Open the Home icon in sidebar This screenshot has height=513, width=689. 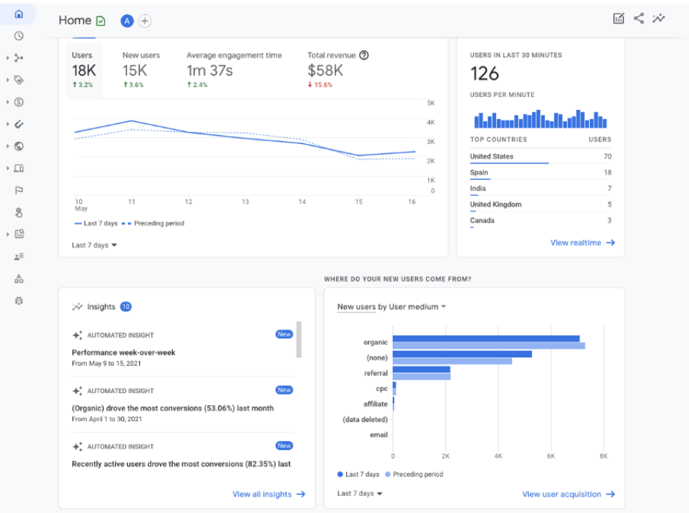(x=19, y=14)
